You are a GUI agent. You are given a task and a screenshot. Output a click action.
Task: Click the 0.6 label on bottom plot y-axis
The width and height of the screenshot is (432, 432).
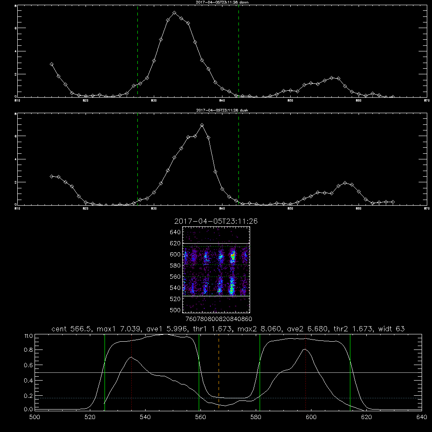click(29, 365)
